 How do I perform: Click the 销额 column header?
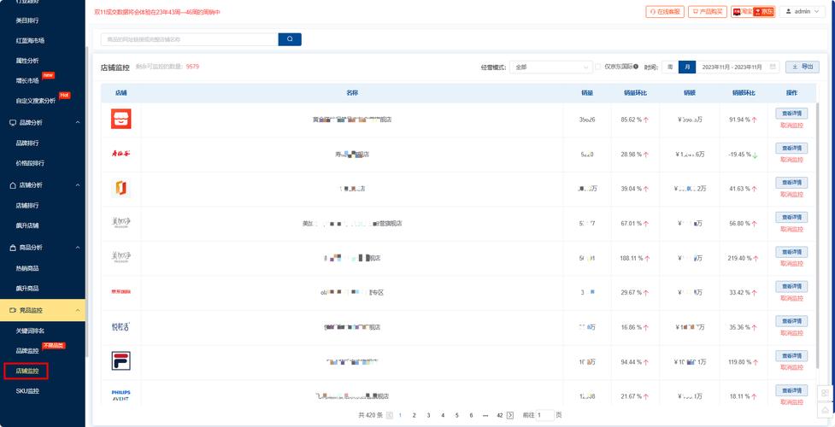(690, 92)
